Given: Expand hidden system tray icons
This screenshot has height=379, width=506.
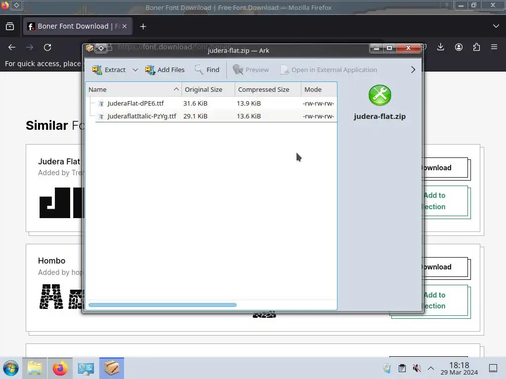Looking at the screenshot, I should (x=431, y=368).
